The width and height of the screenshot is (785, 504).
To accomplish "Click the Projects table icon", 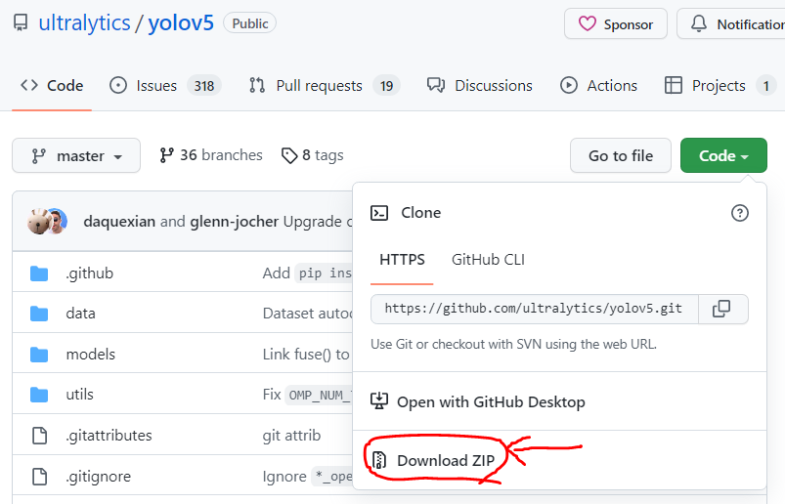I will point(673,86).
